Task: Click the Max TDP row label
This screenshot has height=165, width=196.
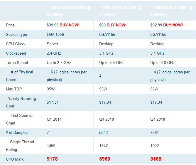Action: pyautogui.click(x=14, y=89)
